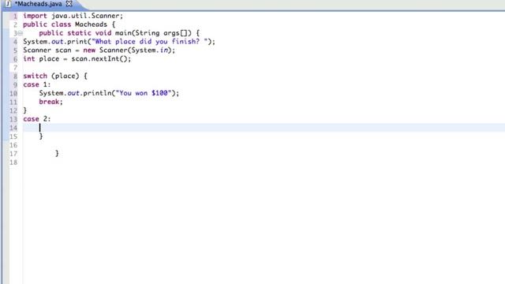This screenshot has width=505, height=284.
Task: Click 'Scanner scan' declaration on line 5
Action: coord(47,50)
